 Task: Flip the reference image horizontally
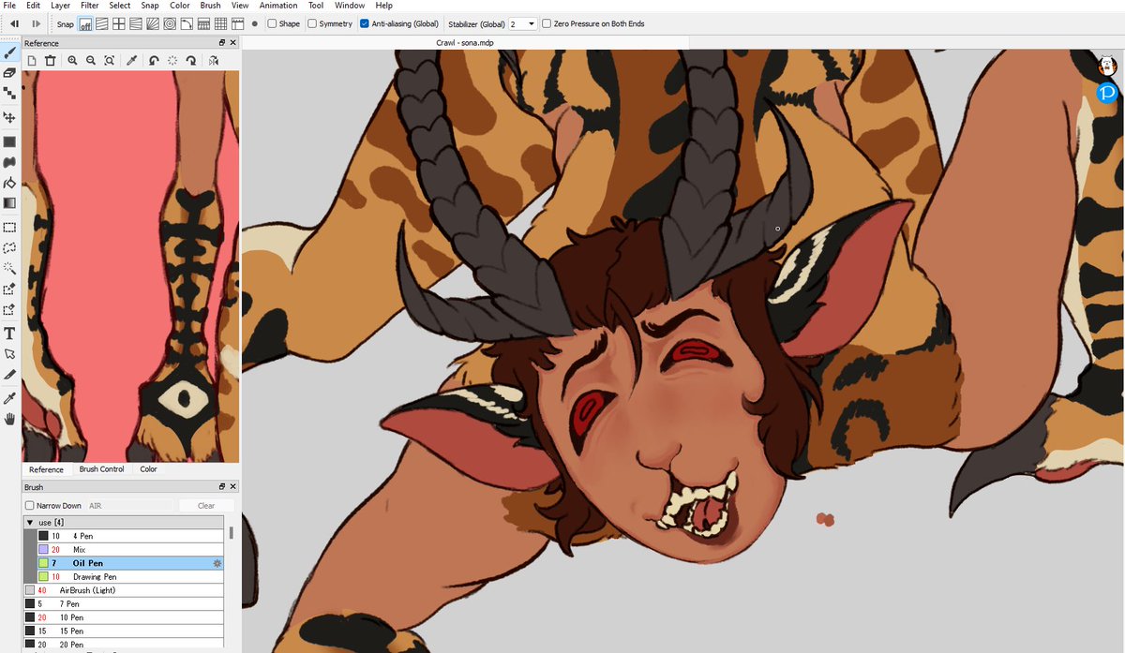pos(214,60)
